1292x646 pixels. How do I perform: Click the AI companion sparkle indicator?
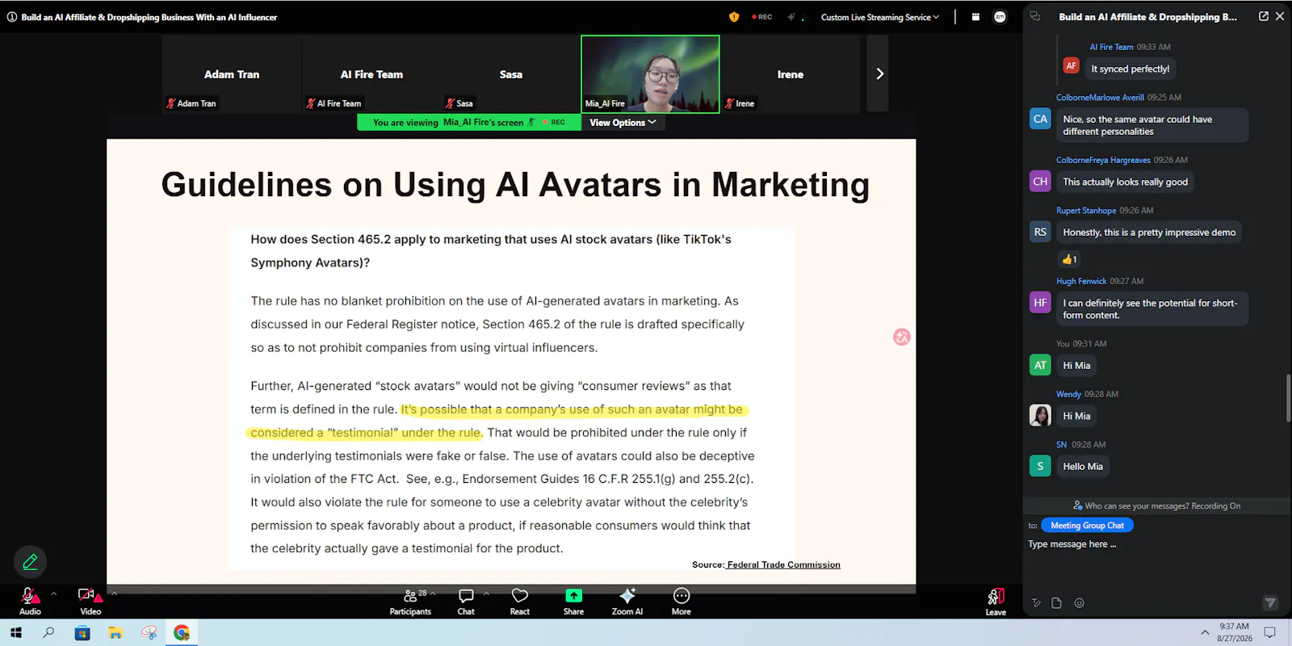tap(791, 17)
